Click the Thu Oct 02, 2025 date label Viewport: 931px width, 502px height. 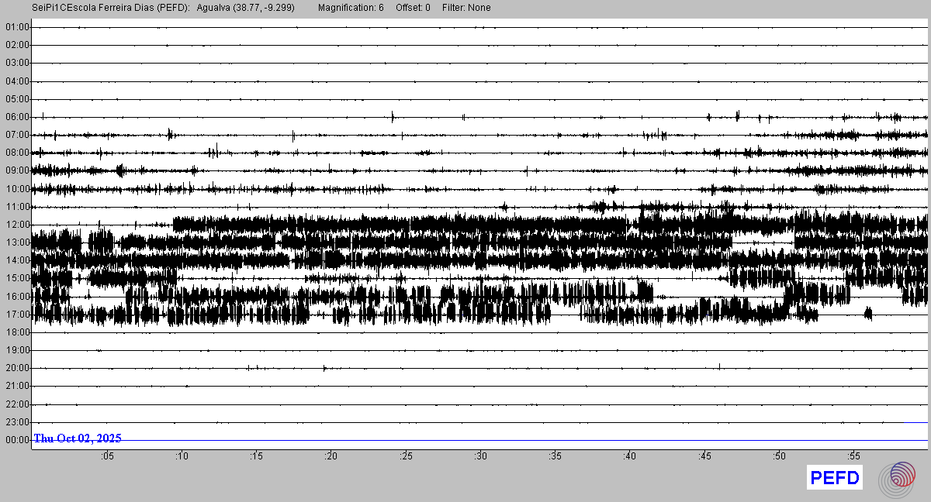[x=77, y=438]
